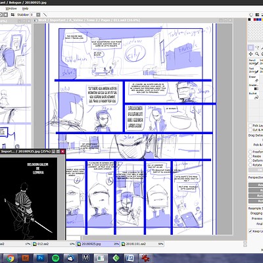Choose the Text tool preset
263x263 pixels.
click(x=254, y=70)
